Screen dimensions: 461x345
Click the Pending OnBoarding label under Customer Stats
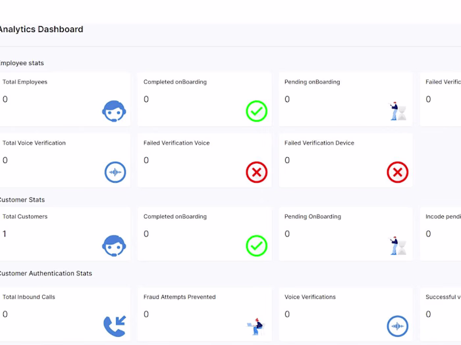point(313,216)
